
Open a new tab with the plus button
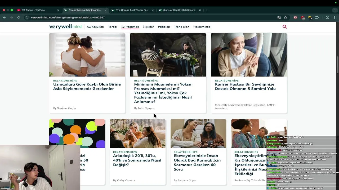pyautogui.click(x=207, y=10)
